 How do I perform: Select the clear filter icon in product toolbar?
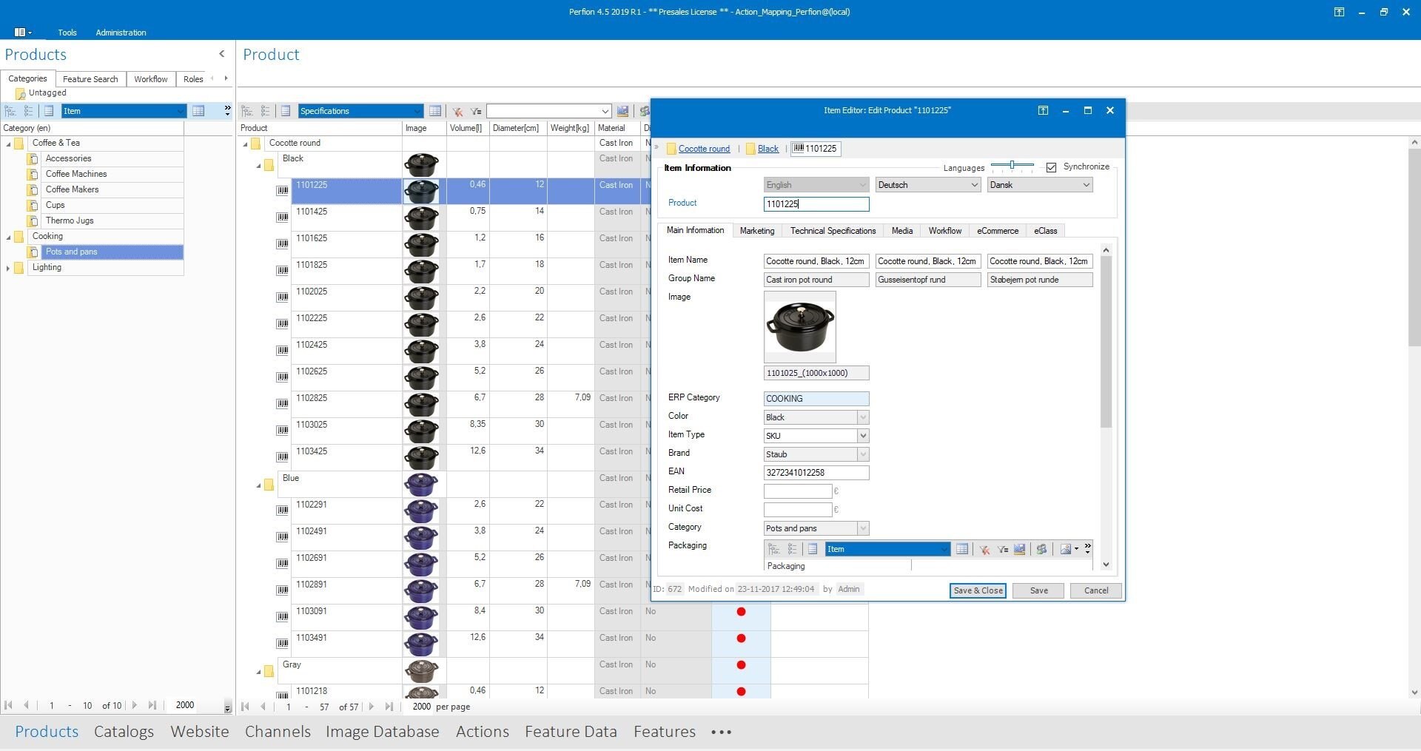click(457, 111)
